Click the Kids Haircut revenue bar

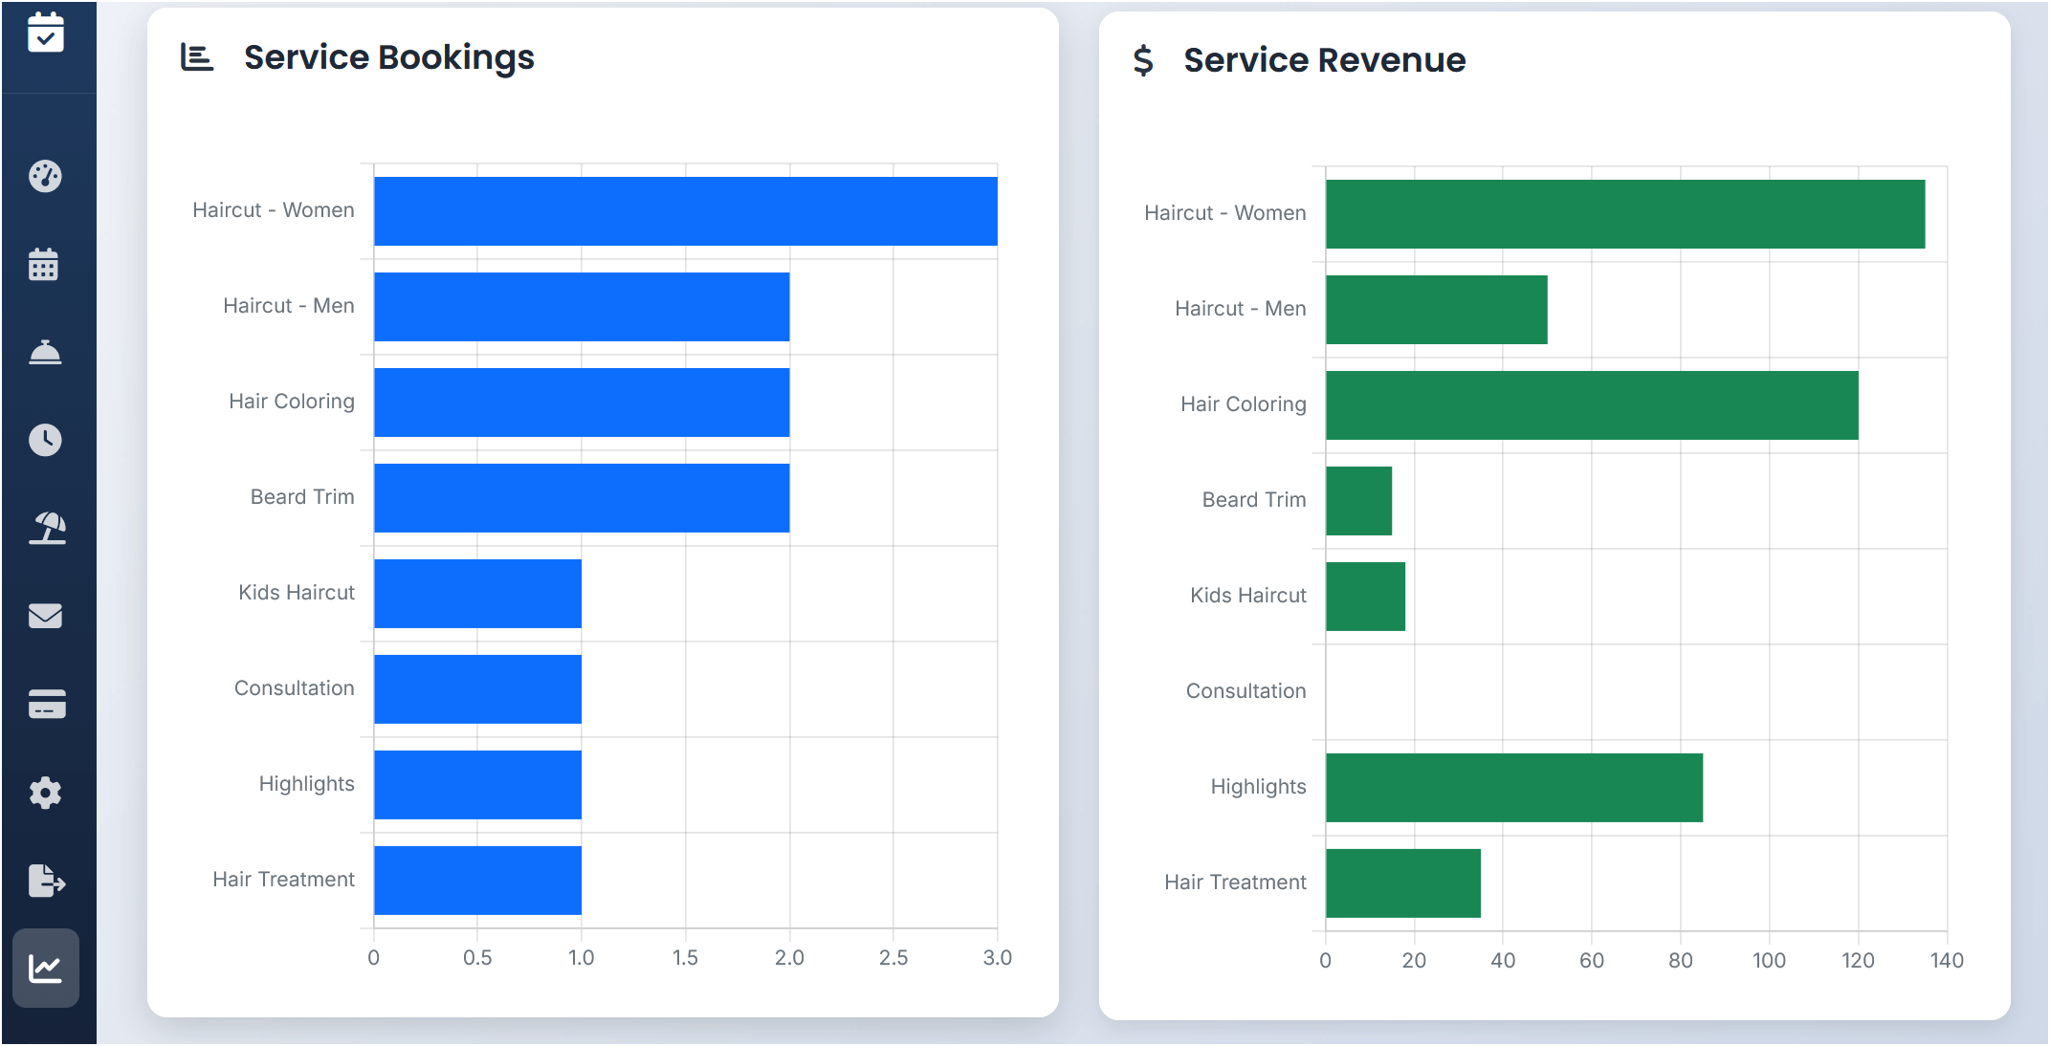click(x=1365, y=597)
